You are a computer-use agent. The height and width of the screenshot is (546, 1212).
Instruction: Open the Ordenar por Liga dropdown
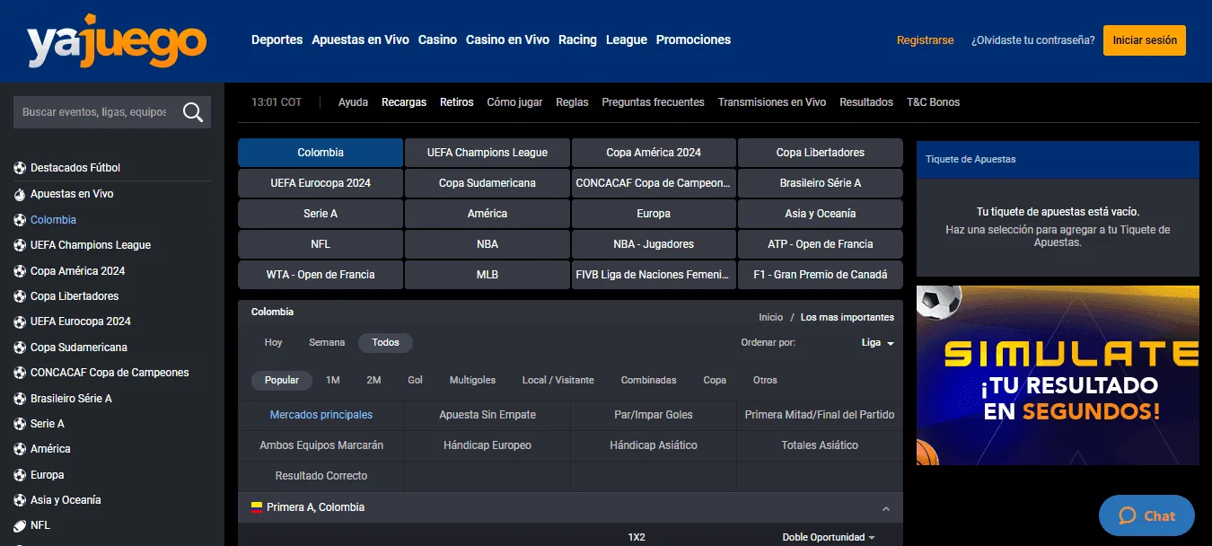pos(877,343)
